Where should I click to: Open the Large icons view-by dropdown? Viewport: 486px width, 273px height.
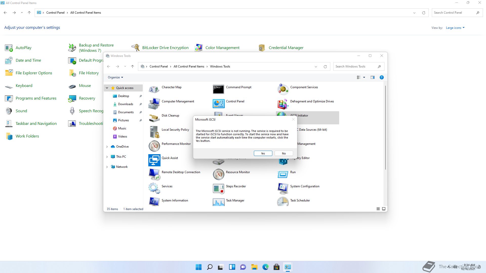[455, 28]
